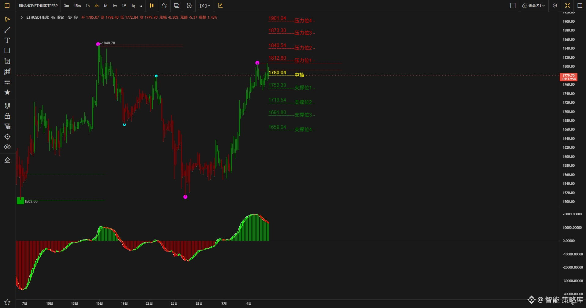This screenshot has height=308, width=586.
Task: Select the Text annotation tool
Action: (7, 40)
